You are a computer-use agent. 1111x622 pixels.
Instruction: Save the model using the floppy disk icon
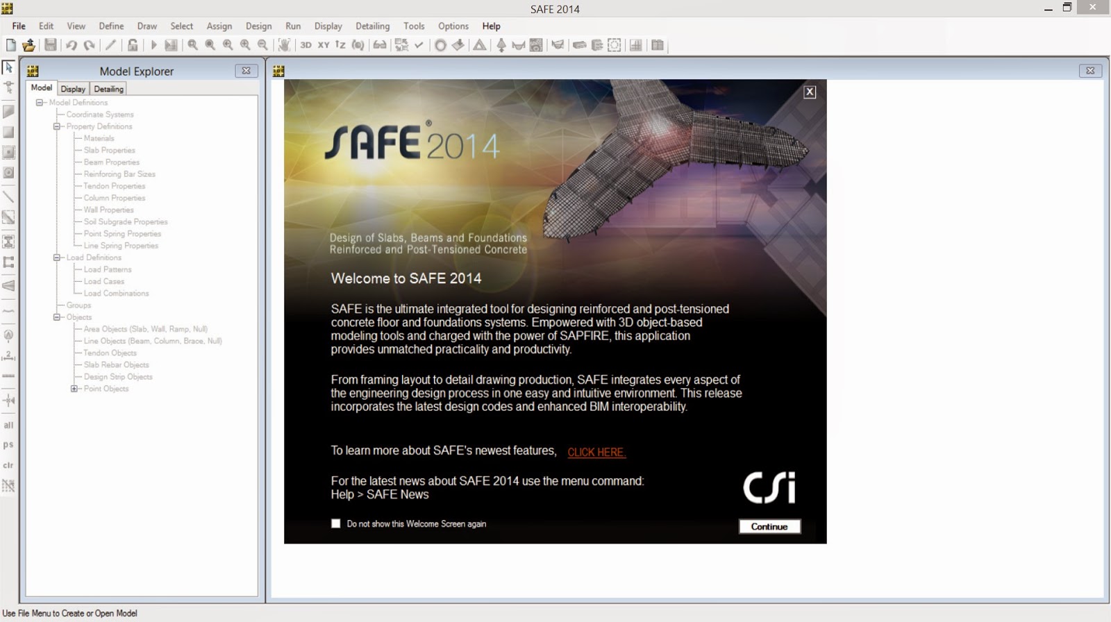pos(51,45)
